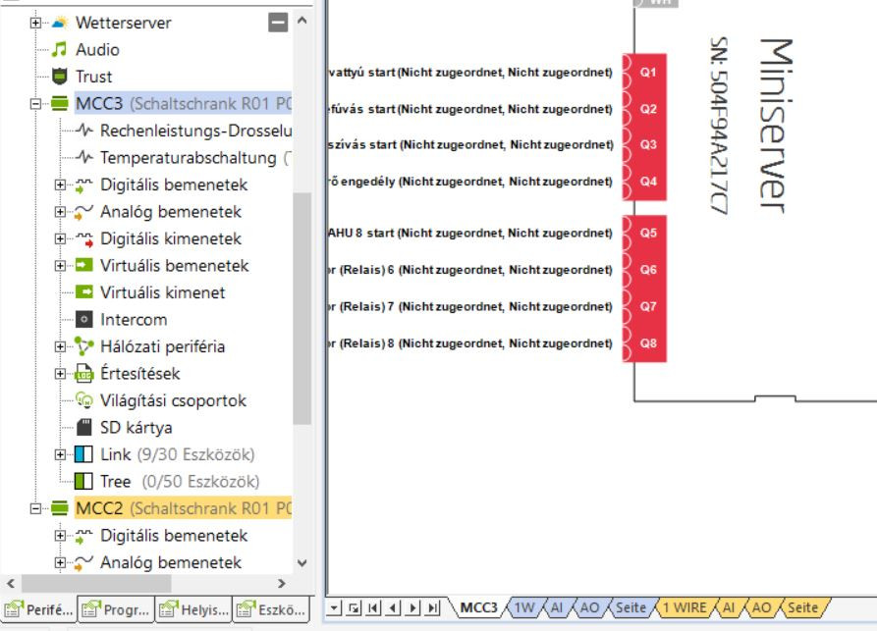Click the green MCC2 Miniserver icon

click(59, 507)
